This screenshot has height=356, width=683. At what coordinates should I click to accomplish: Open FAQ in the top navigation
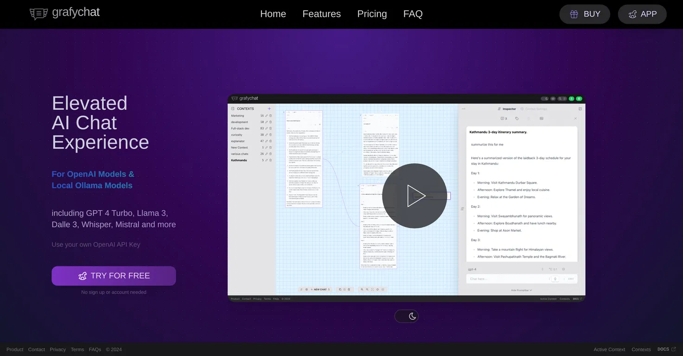pyautogui.click(x=413, y=14)
